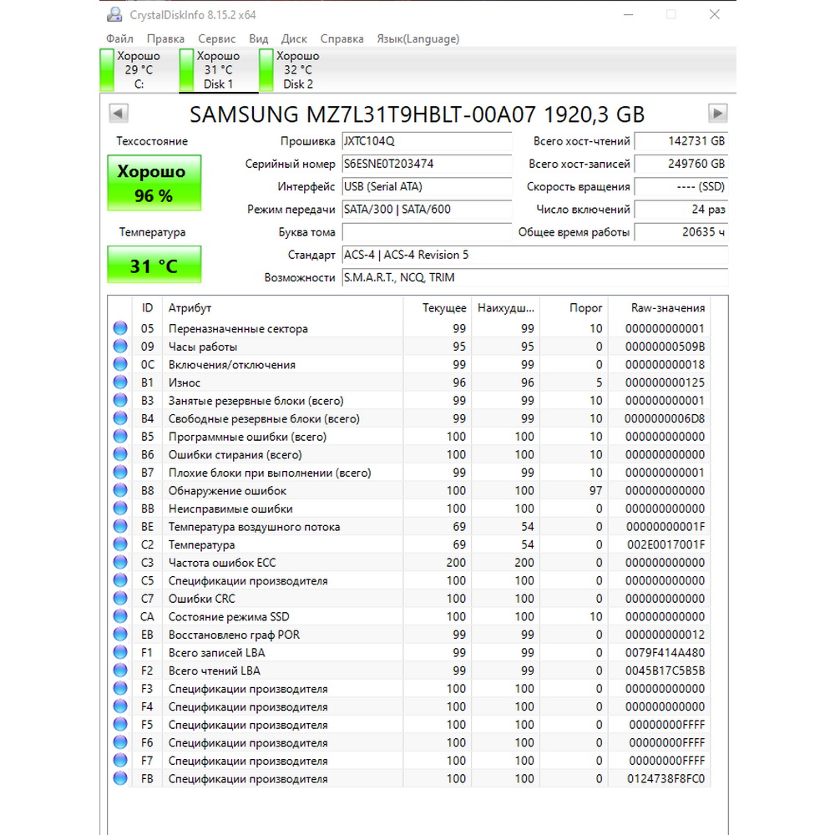The image size is (835, 835).
Task: Open the Язык(Language) menu
Action: tap(418, 39)
